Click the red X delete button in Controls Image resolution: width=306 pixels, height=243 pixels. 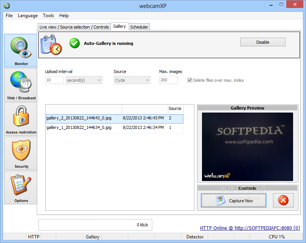click(x=283, y=200)
